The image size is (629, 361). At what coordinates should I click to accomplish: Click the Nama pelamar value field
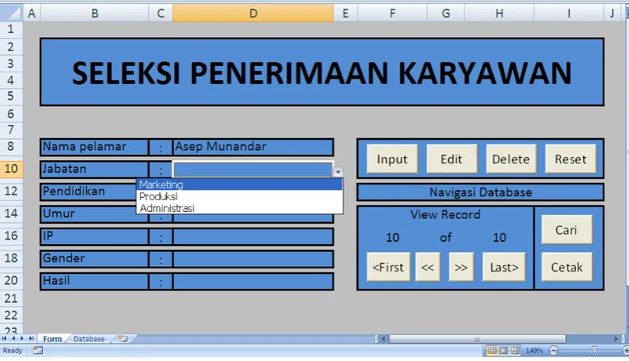253,147
